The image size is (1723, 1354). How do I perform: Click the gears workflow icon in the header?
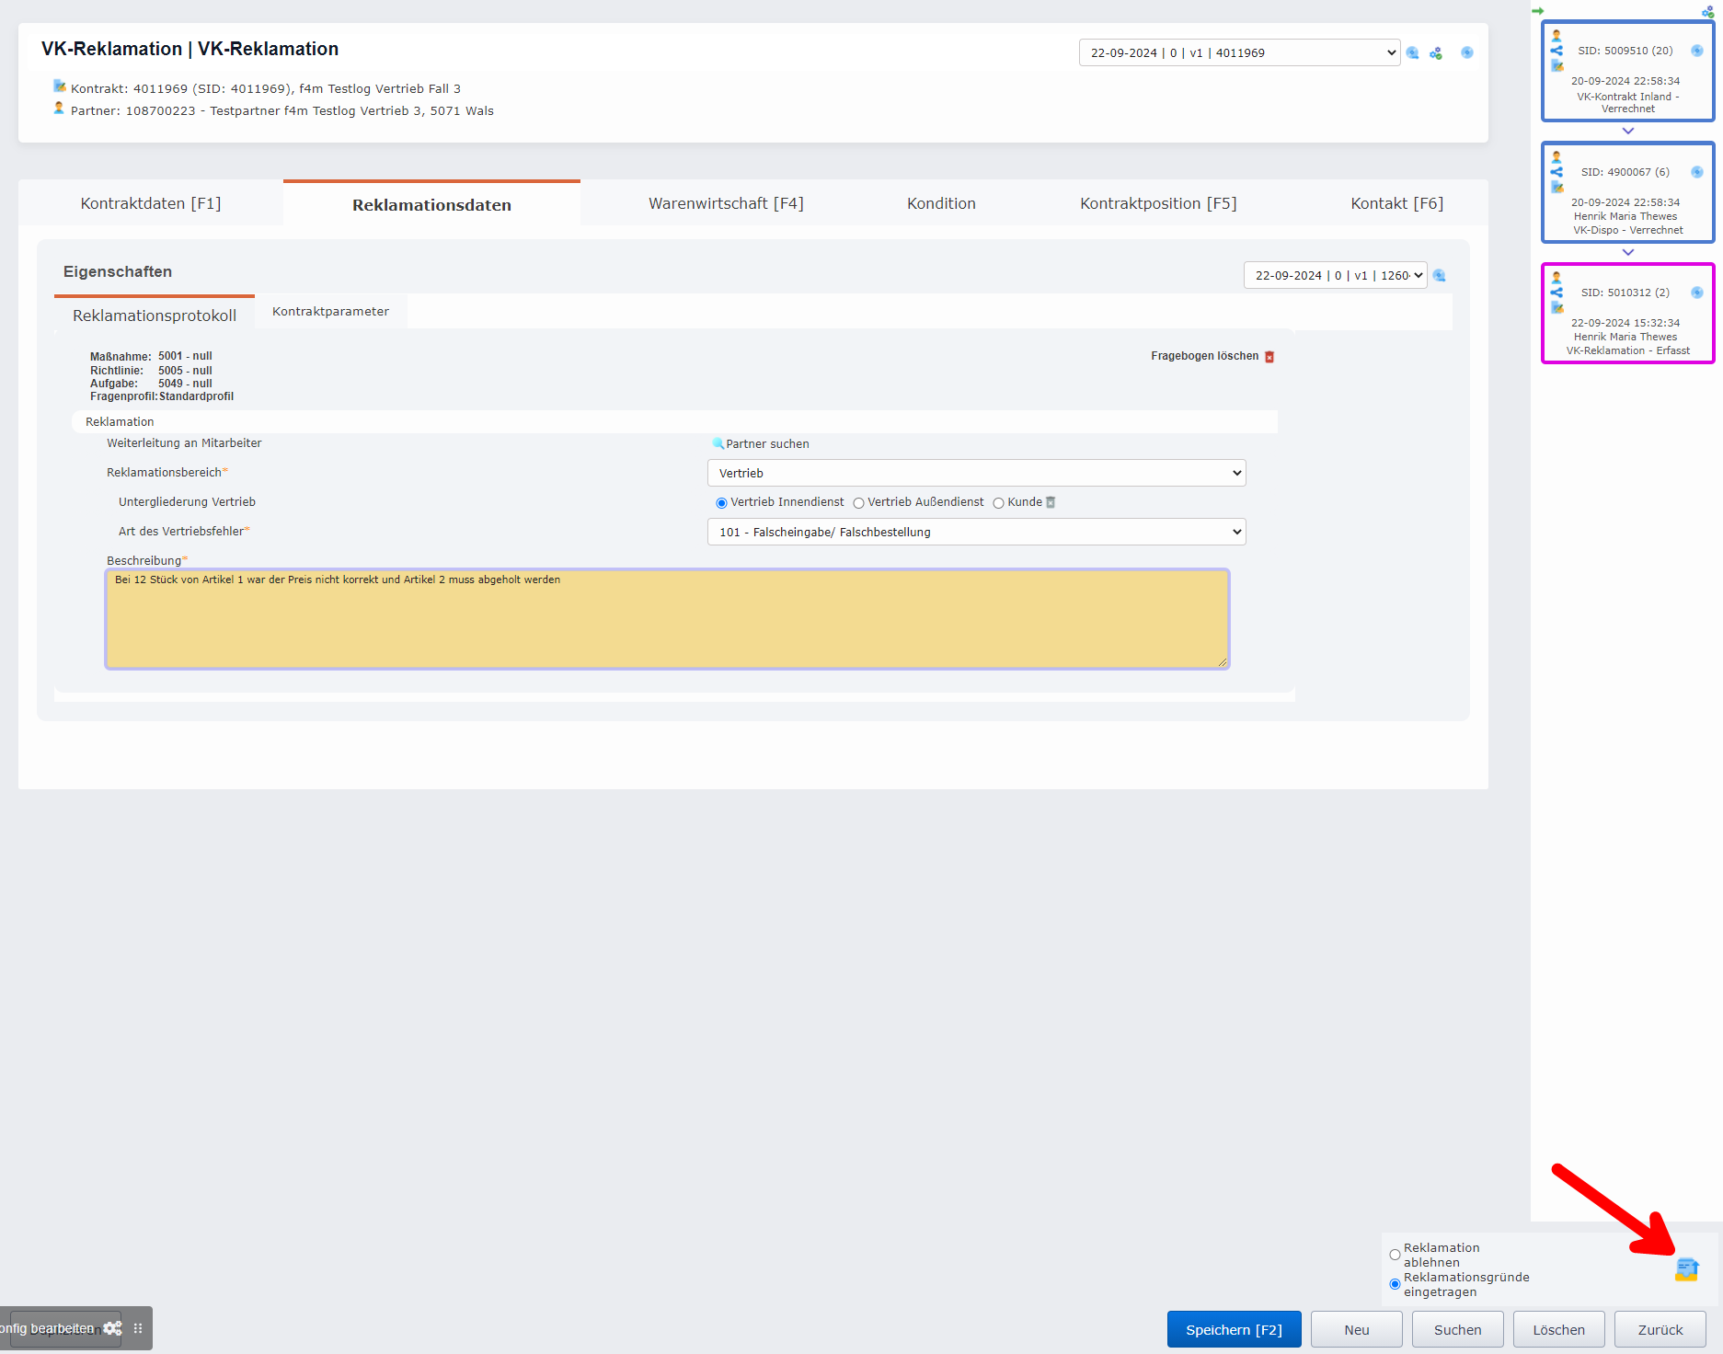[x=1436, y=53]
